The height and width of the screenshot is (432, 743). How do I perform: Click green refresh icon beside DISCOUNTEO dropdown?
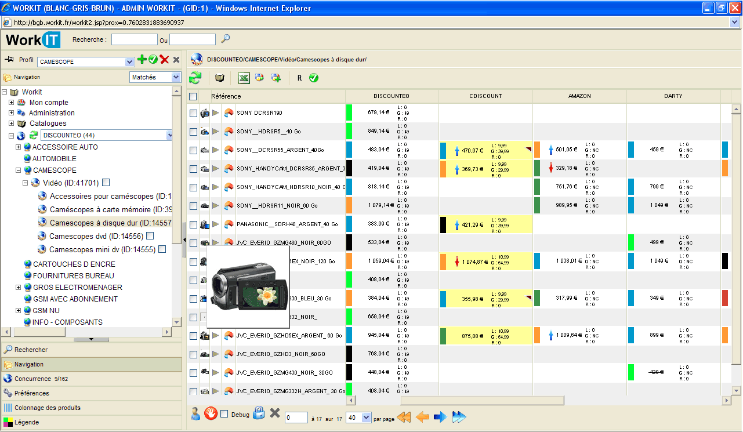coord(34,135)
